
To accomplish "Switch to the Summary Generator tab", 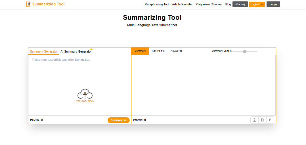I will click(44, 51).
